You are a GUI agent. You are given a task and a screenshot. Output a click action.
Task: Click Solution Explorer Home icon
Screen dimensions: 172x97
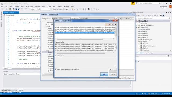click(x=139, y=16)
